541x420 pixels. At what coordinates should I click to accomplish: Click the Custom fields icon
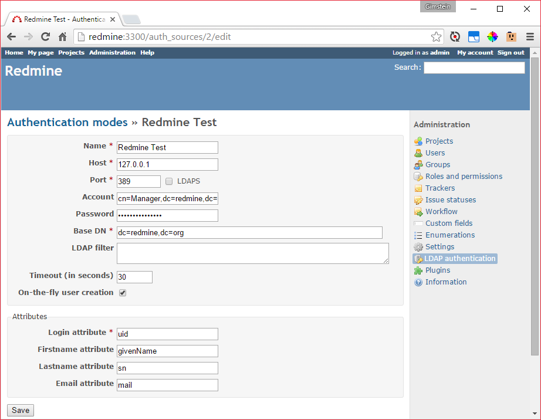coord(418,223)
